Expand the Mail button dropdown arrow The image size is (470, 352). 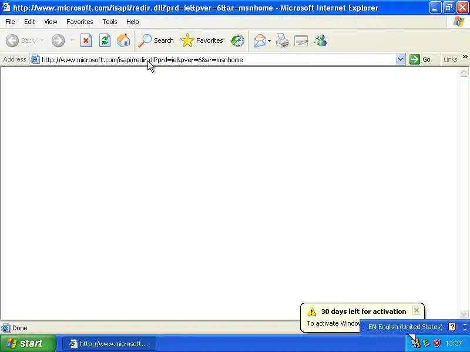(x=269, y=40)
